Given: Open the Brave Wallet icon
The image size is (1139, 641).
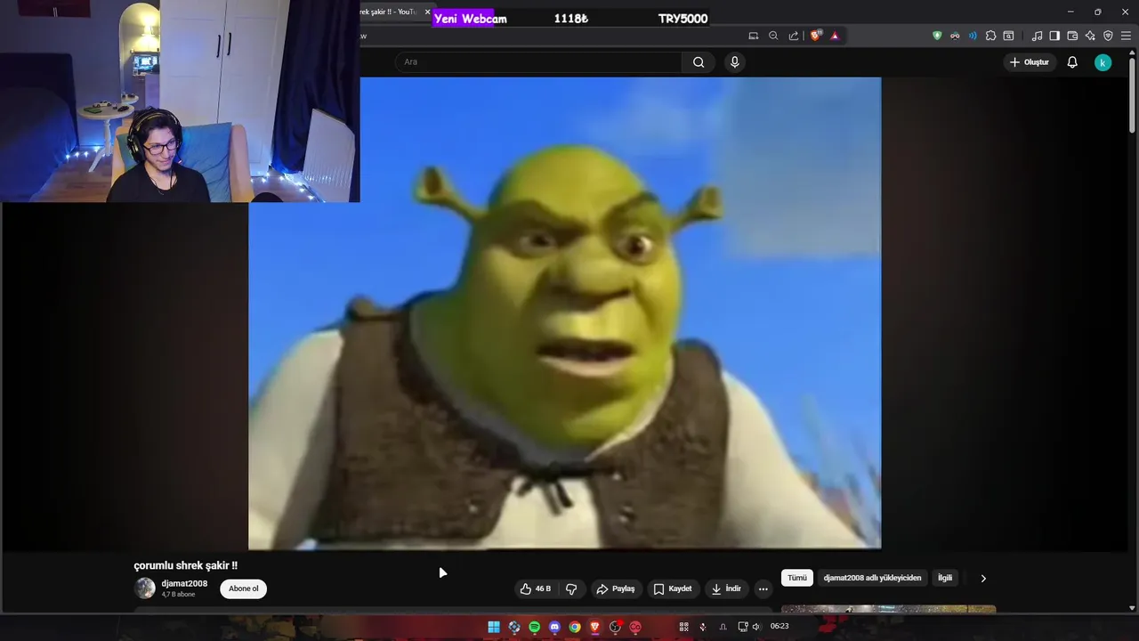Looking at the screenshot, I should (x=1072, y=36).
